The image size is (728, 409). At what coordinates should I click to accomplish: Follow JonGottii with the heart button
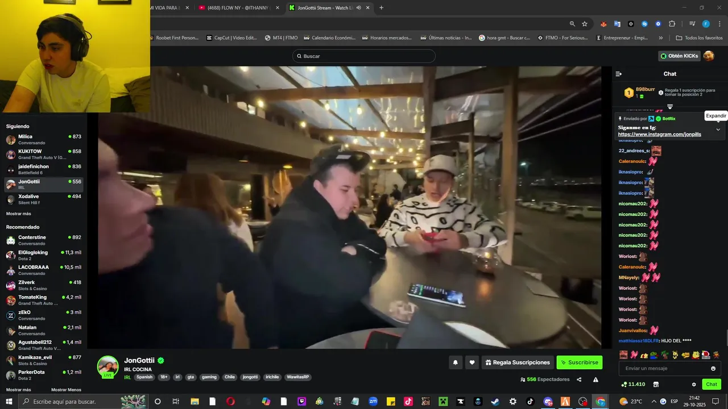(471, 362)
